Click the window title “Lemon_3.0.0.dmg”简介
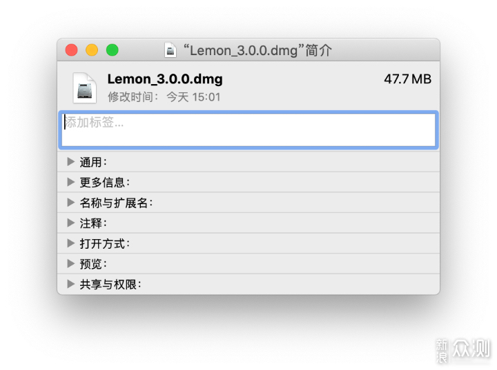The height and width of the screenshot is (370, 497). tap(257, 50)
